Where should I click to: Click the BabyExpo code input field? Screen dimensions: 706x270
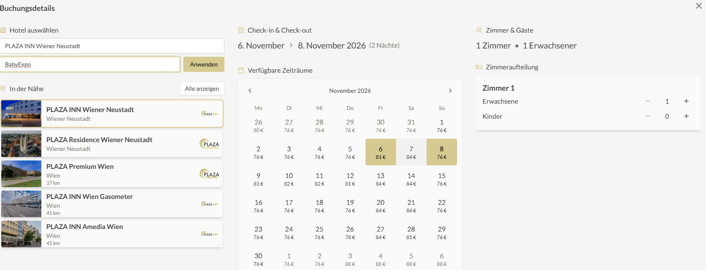click(x=90, y=64)
